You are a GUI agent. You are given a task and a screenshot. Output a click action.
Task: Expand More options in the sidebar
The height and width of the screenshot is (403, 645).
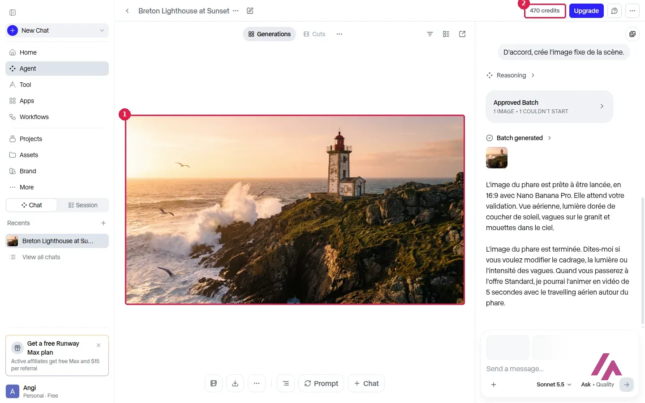pos(57,187)
